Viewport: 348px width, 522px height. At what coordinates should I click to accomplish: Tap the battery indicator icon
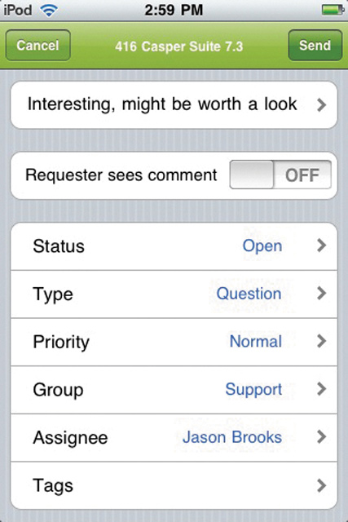click(333, 10)
